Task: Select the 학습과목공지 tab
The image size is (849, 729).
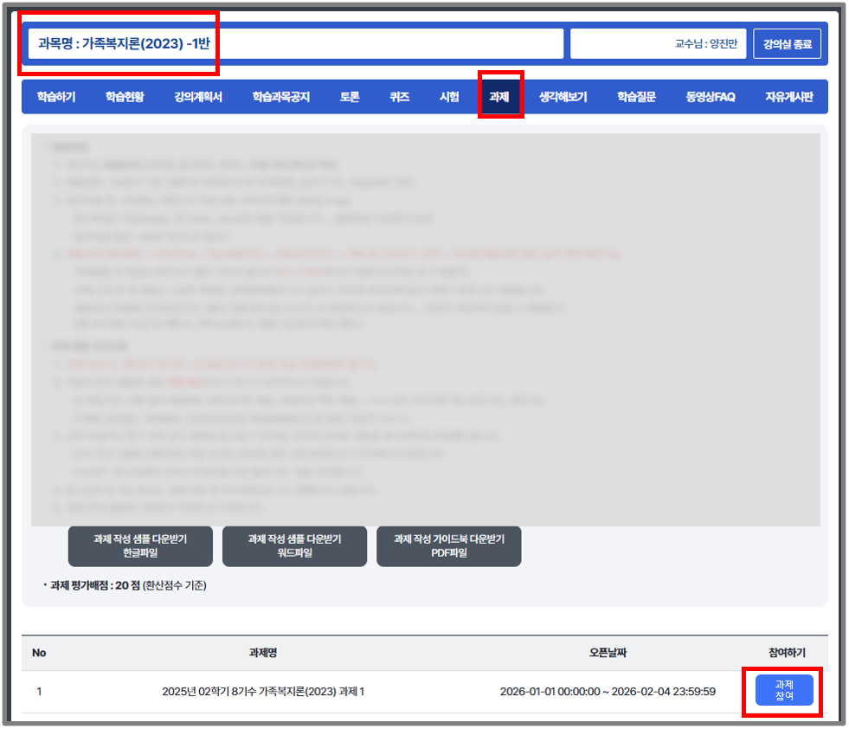Action: tap(280, 97)
